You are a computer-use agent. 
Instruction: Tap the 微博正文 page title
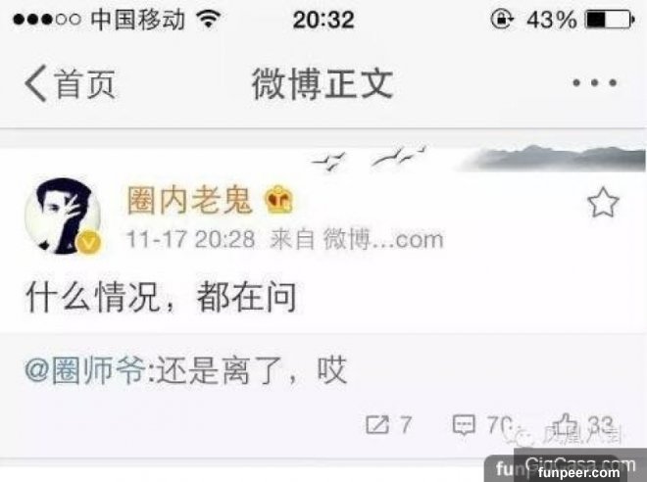coord(323,83)
